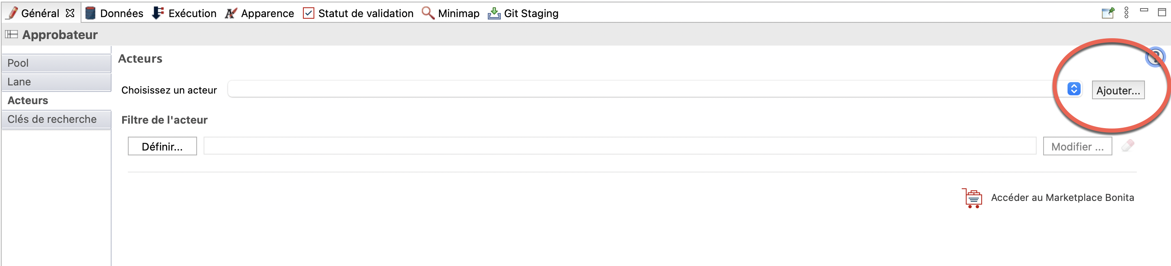
Task: Click the actor filter text field
Action: 620,146
